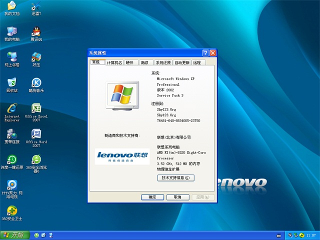This screenshot has width=320, height=240.
Task: Click the 360安全卫士 tray icon beside the clock
Action: click(x=302, y=235)
